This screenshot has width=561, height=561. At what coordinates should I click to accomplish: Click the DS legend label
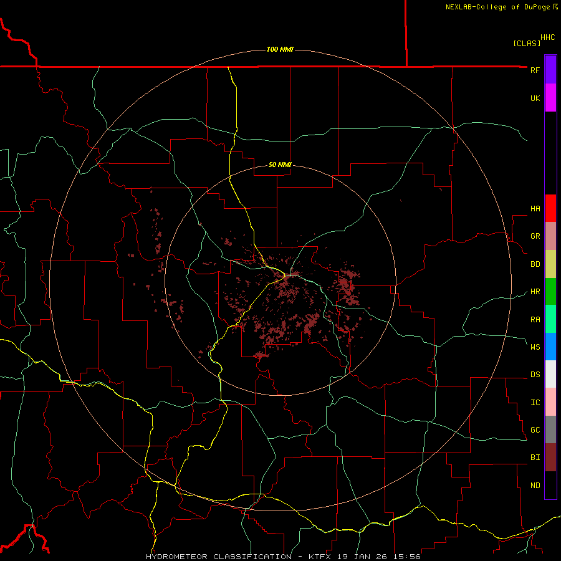pyautogui.click(x=535, y=374)
